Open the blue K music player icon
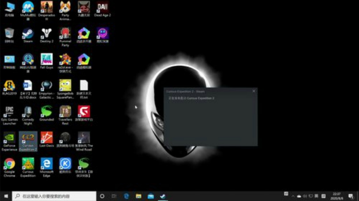This screenshot has height=201, width=359. click(x=65, y=166)
